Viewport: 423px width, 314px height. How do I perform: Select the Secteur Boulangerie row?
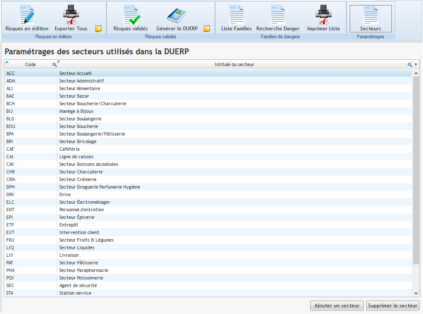coord(80,119)
